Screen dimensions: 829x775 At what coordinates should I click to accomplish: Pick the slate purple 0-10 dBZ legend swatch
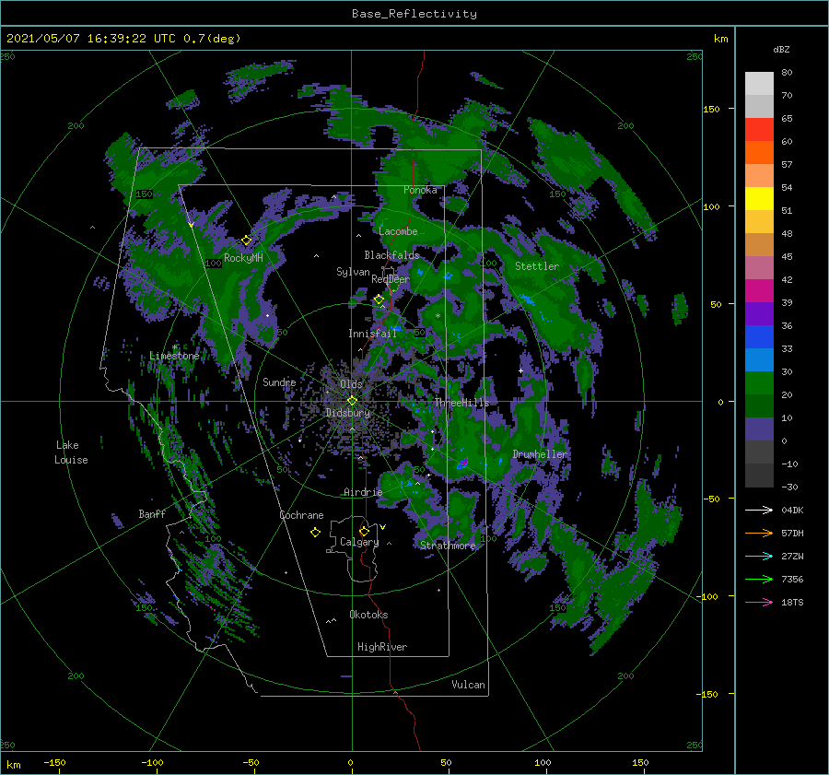pyautogui.click(x=759, y=429)
